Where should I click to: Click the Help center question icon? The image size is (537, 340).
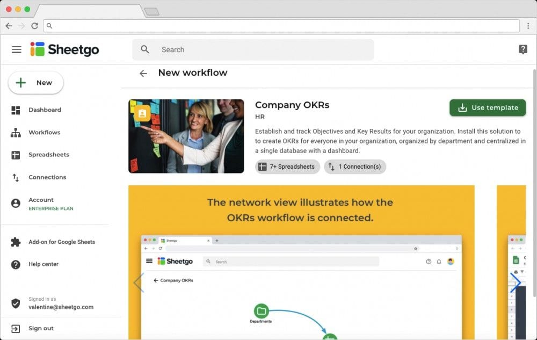tap(16, 264)
